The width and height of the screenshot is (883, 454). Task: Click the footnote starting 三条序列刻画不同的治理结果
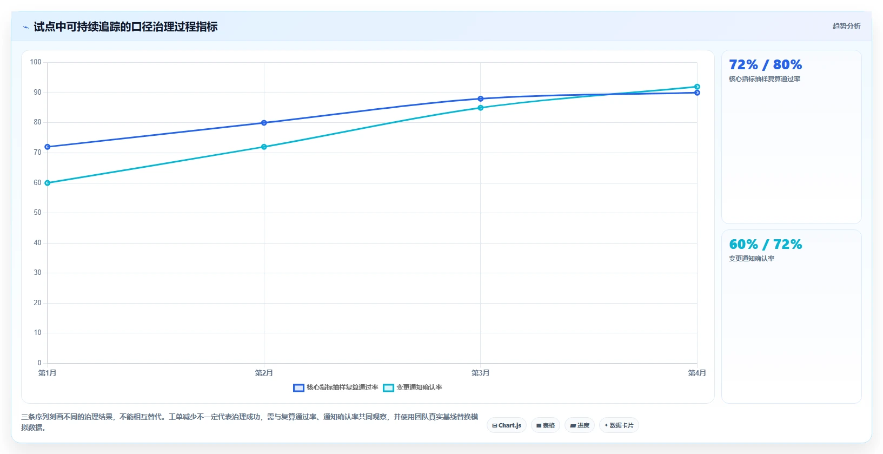tap(250, 422)
